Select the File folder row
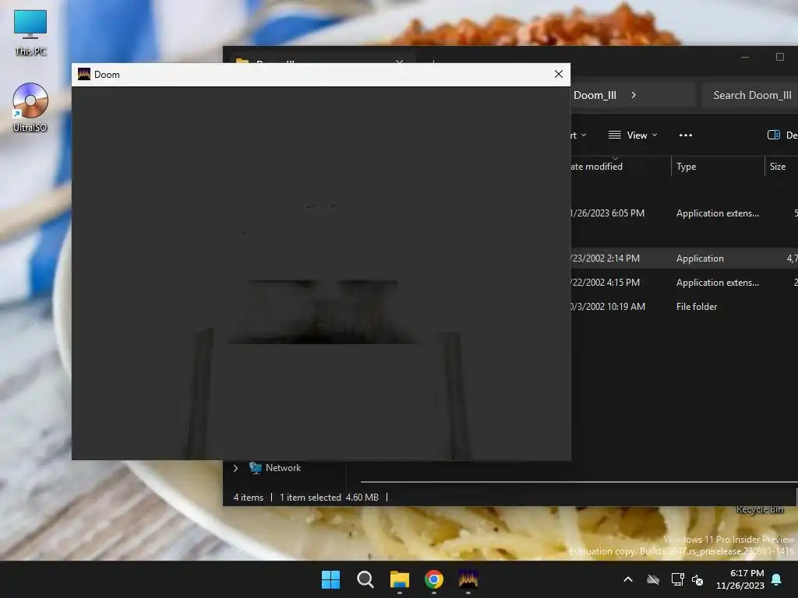This screenshot has width=798, height=598. pyautogui.click(x=684, y=307)
